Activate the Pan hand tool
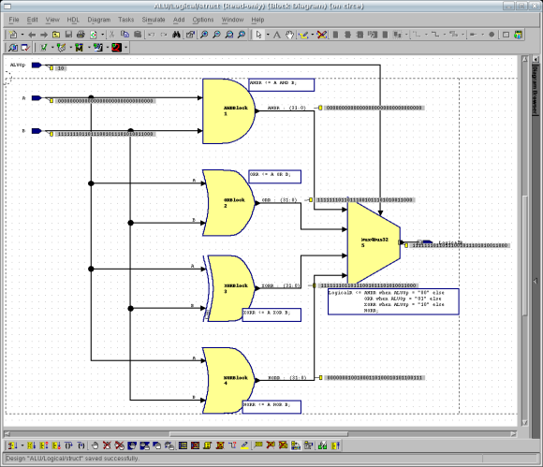The width and height of the screenshot is (543, 467). 289,35
